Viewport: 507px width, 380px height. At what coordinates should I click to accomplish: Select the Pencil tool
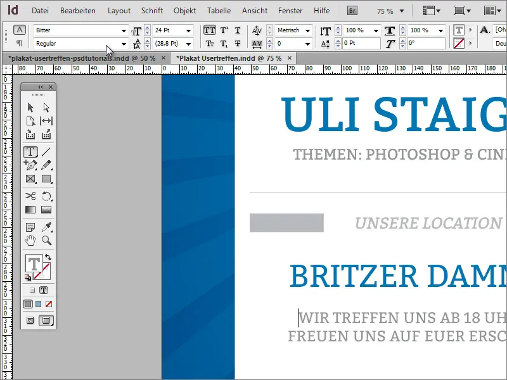pyautogui.click(x=46, y=165)
